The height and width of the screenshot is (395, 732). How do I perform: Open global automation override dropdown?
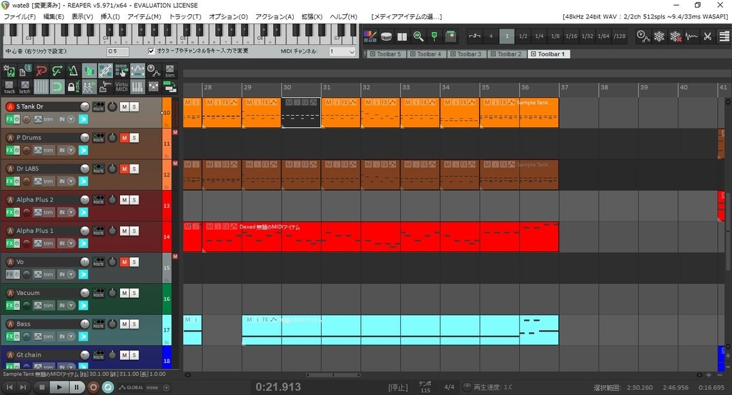click(x=166, y=388)
